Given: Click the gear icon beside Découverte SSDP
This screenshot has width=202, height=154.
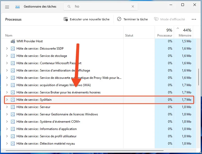Looking at the screenshot, I should tap(13, 49).
